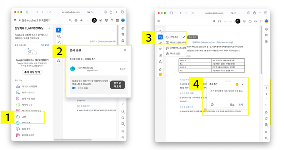This screenshot has width=284, height=150.
Task: Select the text box tool in right window
Action: tap(160, 55)
